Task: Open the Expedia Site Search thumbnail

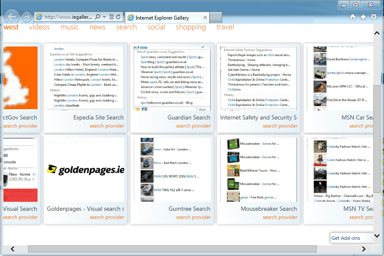Action: point(85,79)
